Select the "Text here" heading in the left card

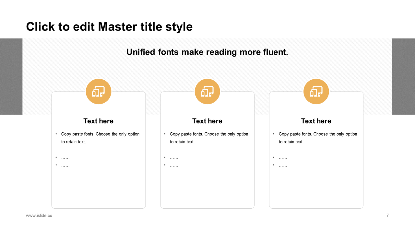click(99, 121)
